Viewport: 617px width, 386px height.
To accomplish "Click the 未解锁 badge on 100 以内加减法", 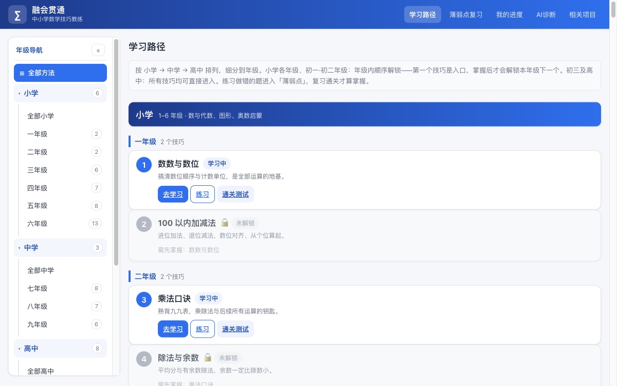I will pyautogui.click(x=245, y=223).
